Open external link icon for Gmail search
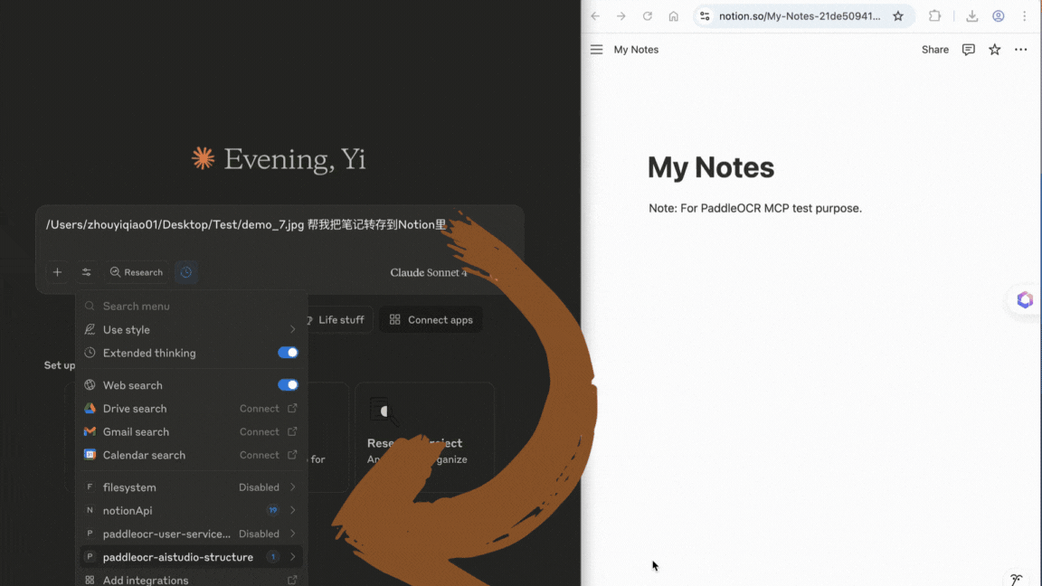This screenshot has width=1042, height=586. (x=292, y=431)
